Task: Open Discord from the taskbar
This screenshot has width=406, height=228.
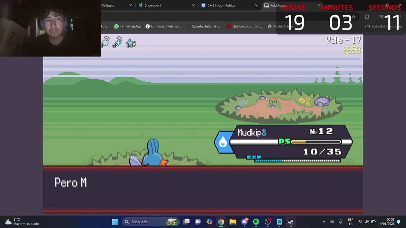Action: [245, 222]
